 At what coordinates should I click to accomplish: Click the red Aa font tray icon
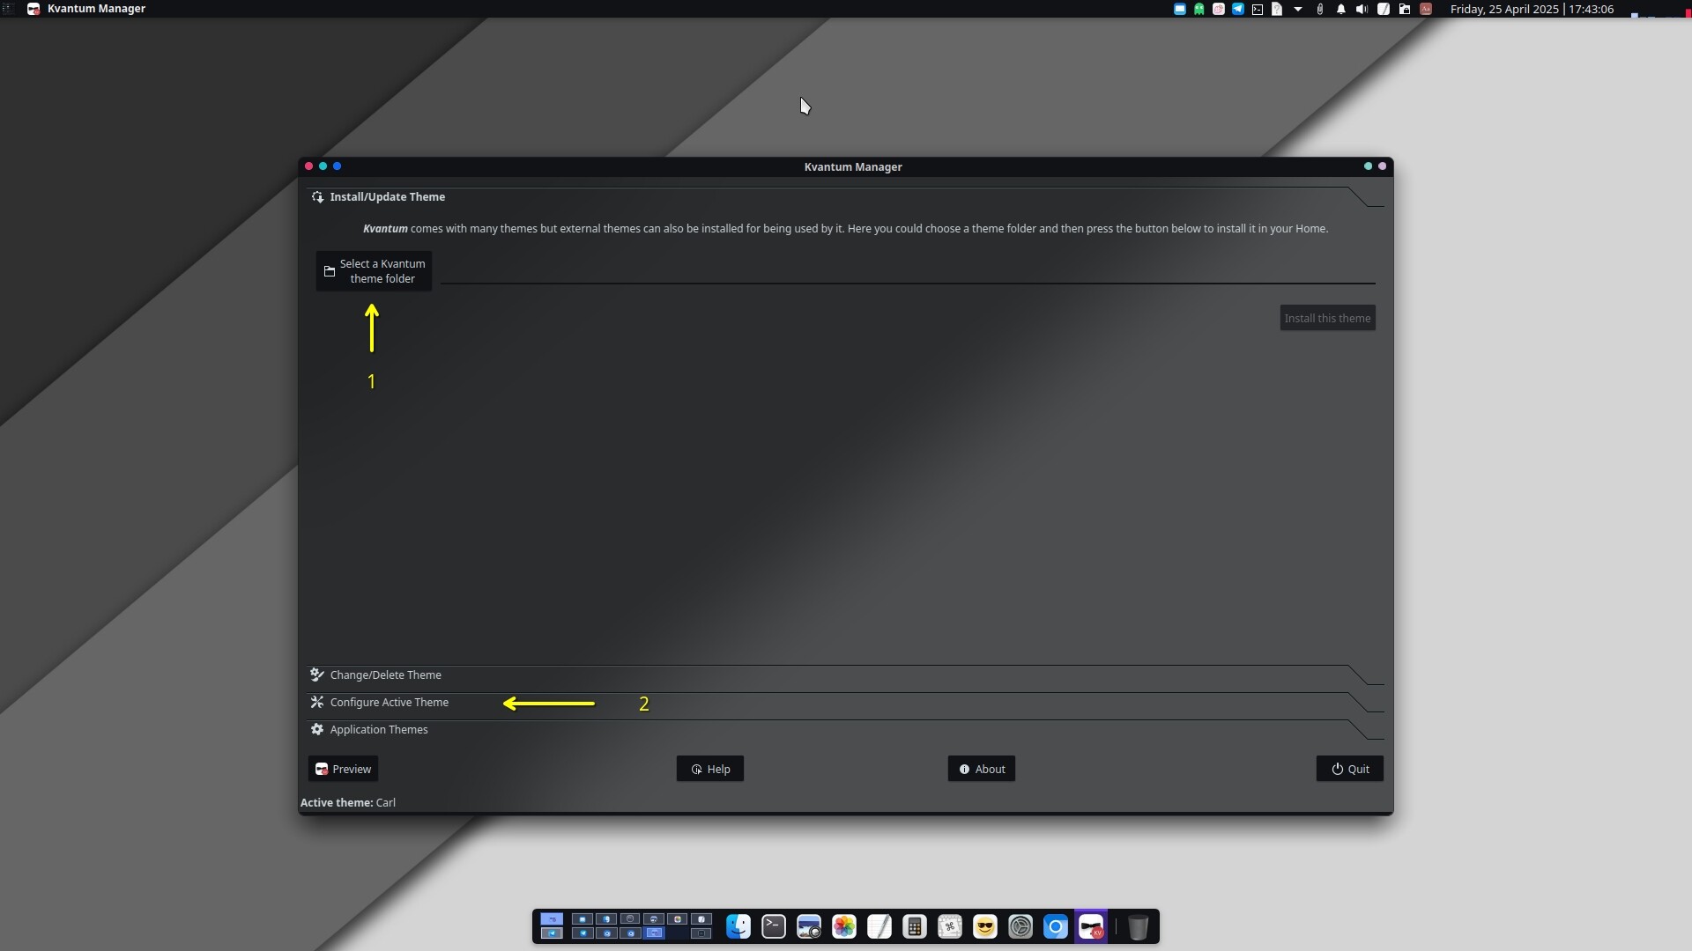coord(1426,9)
